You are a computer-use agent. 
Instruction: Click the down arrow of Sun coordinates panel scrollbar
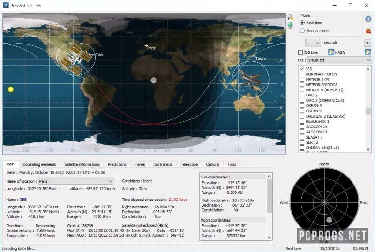(x=269, y=237)
